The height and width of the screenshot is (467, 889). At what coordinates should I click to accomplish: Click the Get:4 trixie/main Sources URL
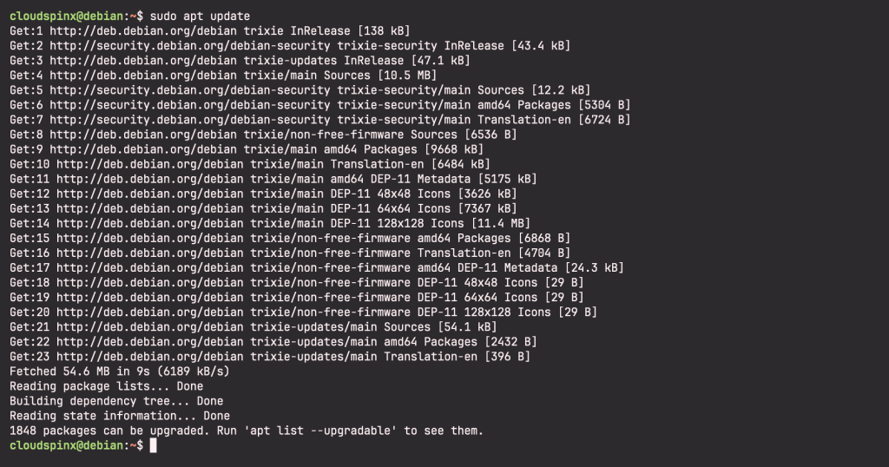tap(143, 76)
